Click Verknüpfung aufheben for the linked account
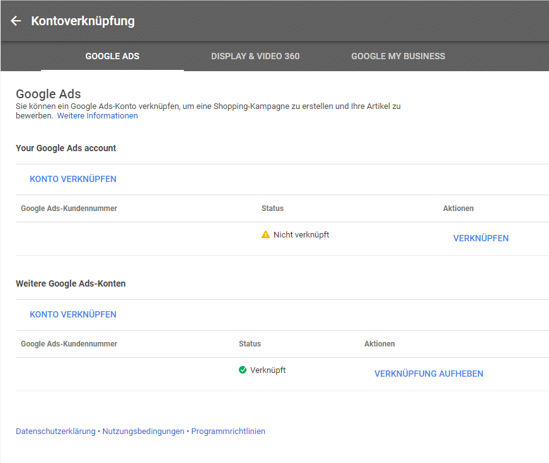Viewport: 549px width, 463px height. tap(429, 374)
